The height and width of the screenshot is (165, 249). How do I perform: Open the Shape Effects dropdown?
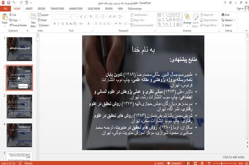pos(209,25)
